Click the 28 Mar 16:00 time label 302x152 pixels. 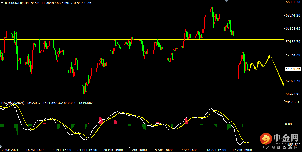(113, 150)
